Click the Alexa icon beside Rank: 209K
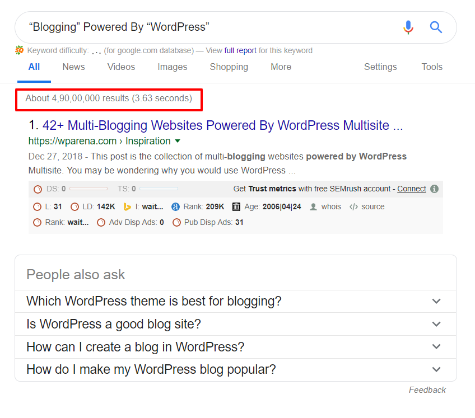The height and width of the screenshot is (418, 475). (175, 206)
